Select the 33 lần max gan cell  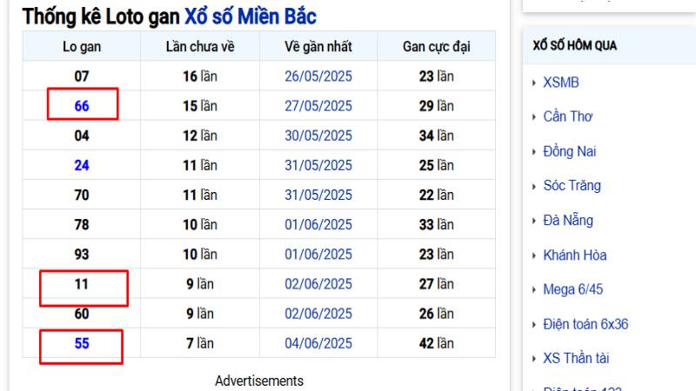pos(437,225)
